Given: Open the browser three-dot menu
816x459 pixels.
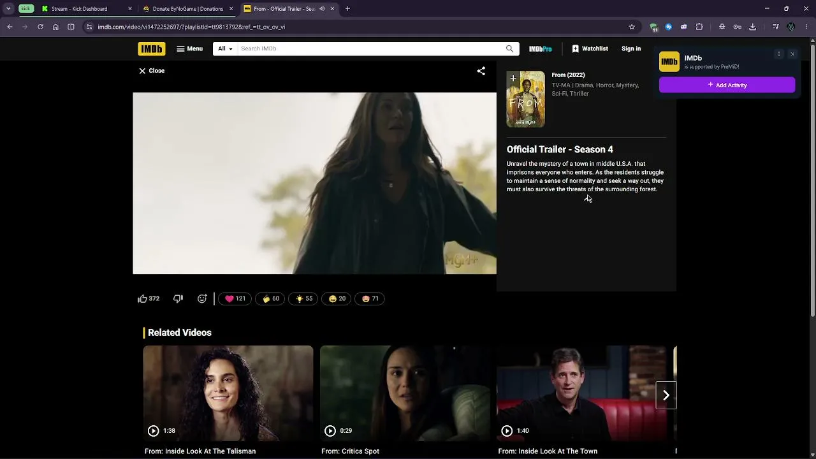Looking at the screenshot, I should pos(806,27).
